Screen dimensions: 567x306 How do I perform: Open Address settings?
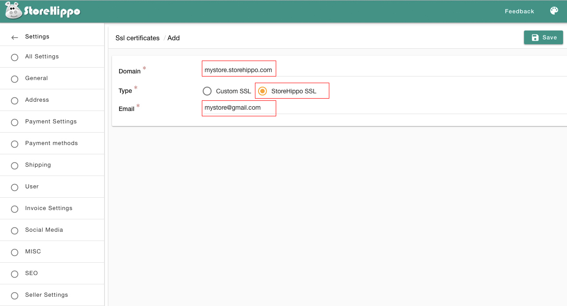(x=52, y=100)
